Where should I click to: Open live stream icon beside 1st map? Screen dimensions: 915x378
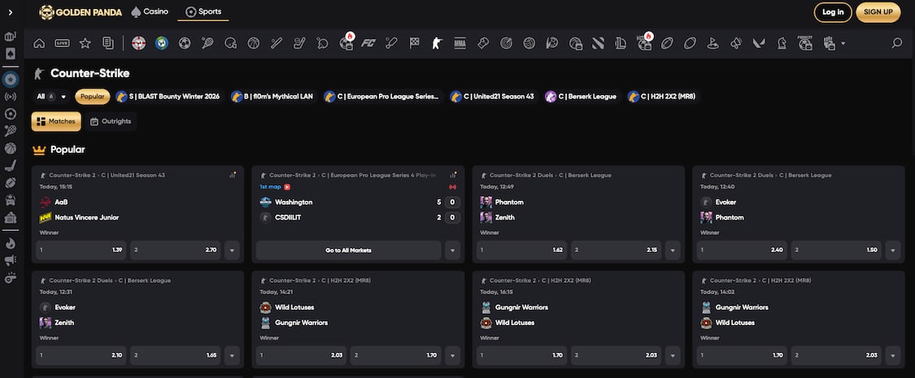click(287, 187)
